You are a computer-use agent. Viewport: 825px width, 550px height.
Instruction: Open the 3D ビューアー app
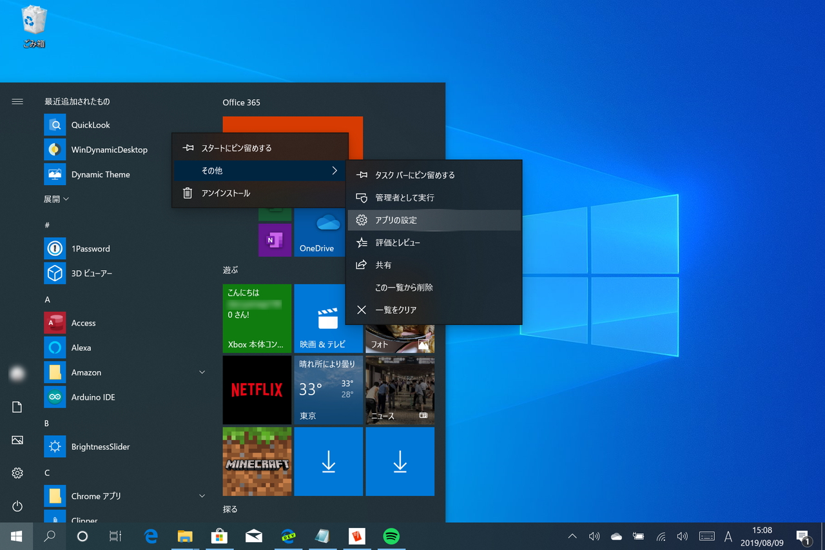point(122,273)
